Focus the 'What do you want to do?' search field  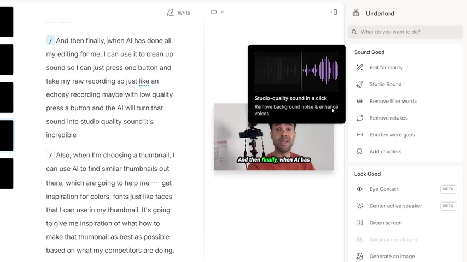405,32
